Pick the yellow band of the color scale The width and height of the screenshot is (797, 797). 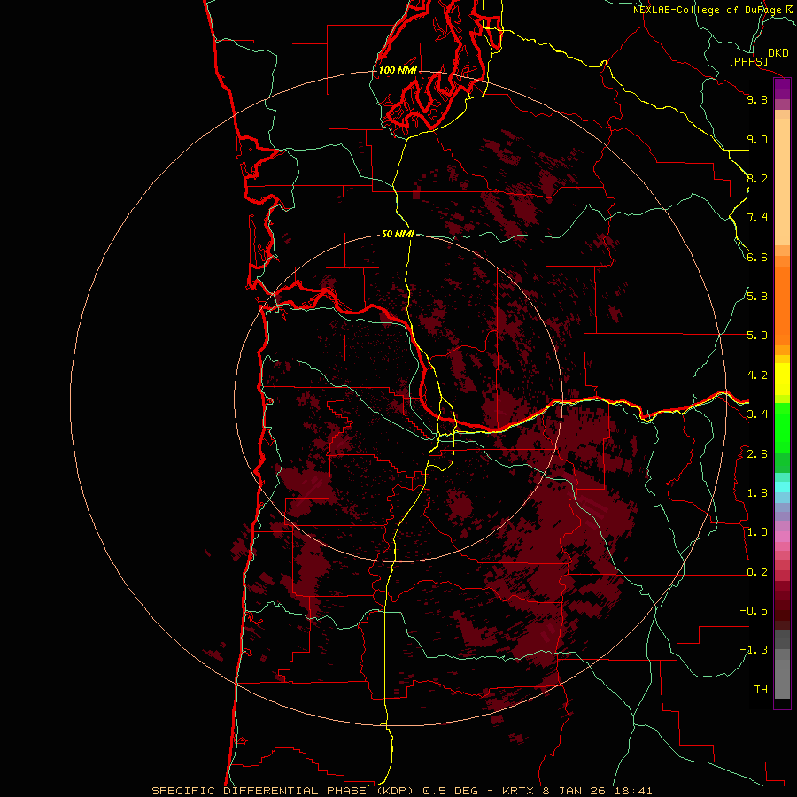click(x=782, y=379)
